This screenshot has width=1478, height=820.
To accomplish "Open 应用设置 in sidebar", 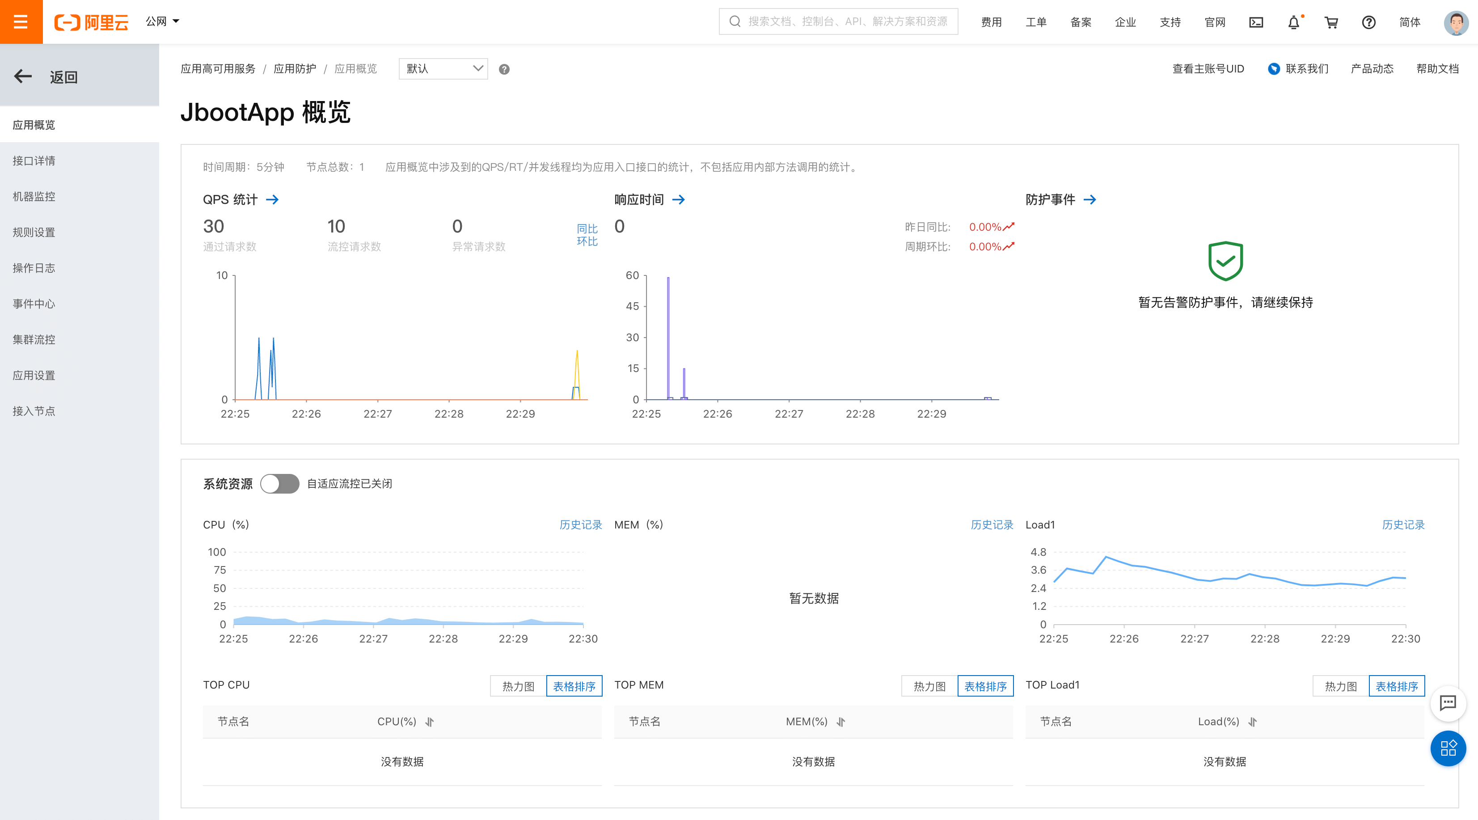I will coord(79,375).
